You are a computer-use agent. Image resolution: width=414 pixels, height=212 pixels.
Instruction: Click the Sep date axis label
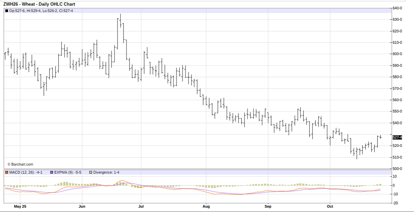pyautogui.click(x=268, y=206)
